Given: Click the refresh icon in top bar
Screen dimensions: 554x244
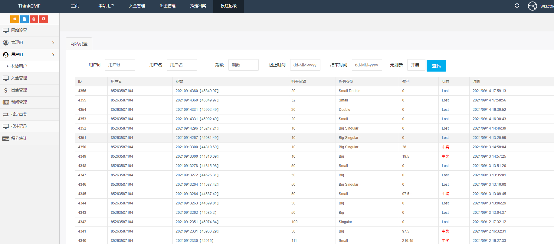Looking at the screenshot, I should pyautogui.click(x=517, y=6).
